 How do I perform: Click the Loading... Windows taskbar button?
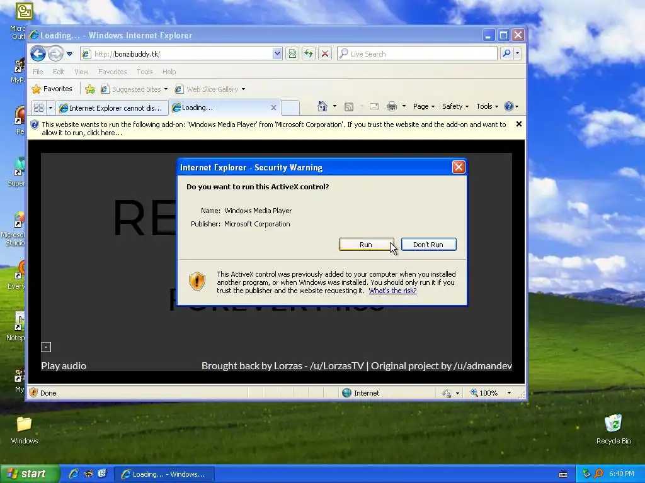pyautogui.click(x=164, y=474)
